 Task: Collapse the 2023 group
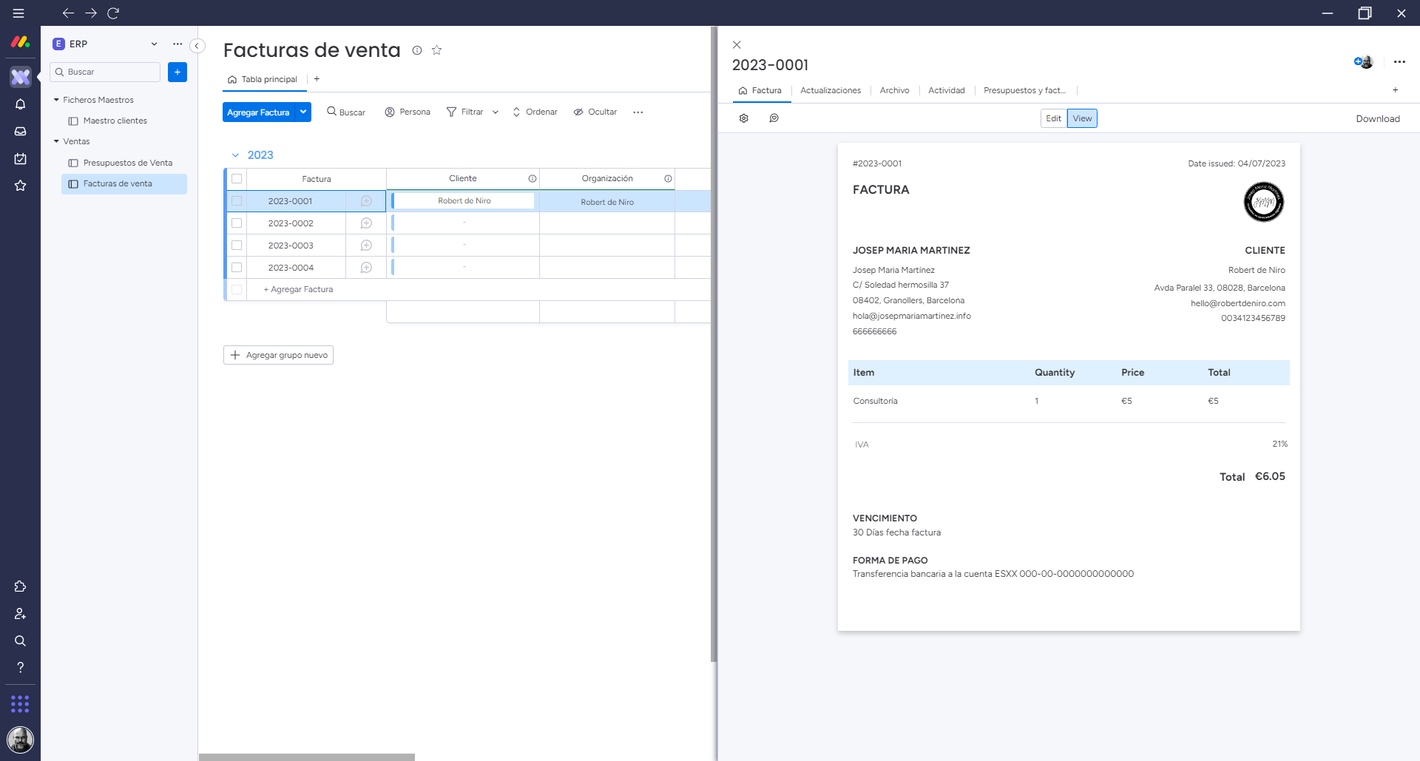[x=235, y=155]
